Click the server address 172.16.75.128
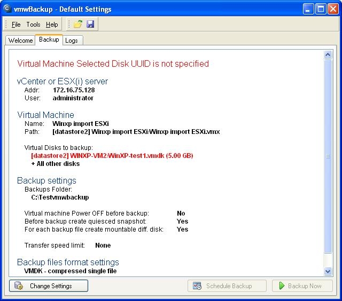 pos(74,90)
